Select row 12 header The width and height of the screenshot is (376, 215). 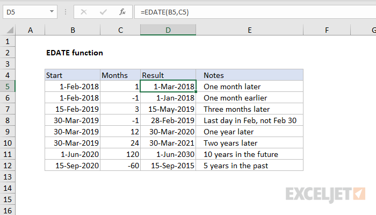[8, 166]
